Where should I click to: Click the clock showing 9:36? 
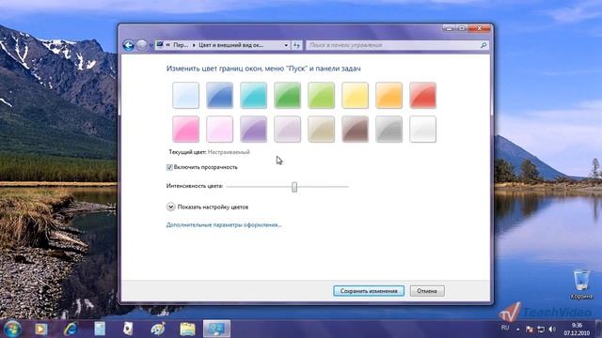(x=577, y=330)
